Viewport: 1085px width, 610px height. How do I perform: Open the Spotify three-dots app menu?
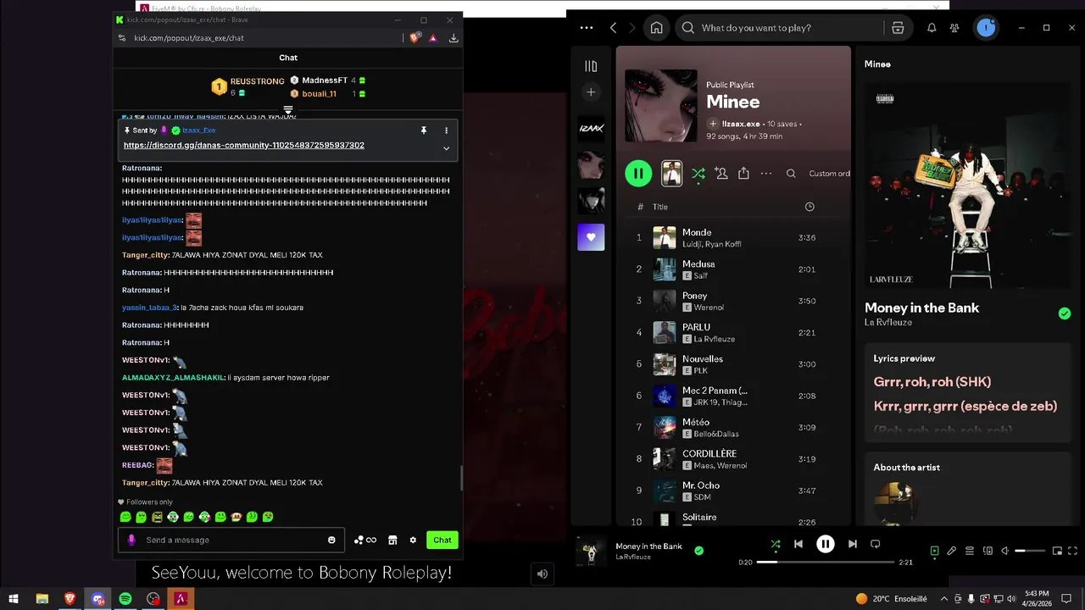pos(587,28)
